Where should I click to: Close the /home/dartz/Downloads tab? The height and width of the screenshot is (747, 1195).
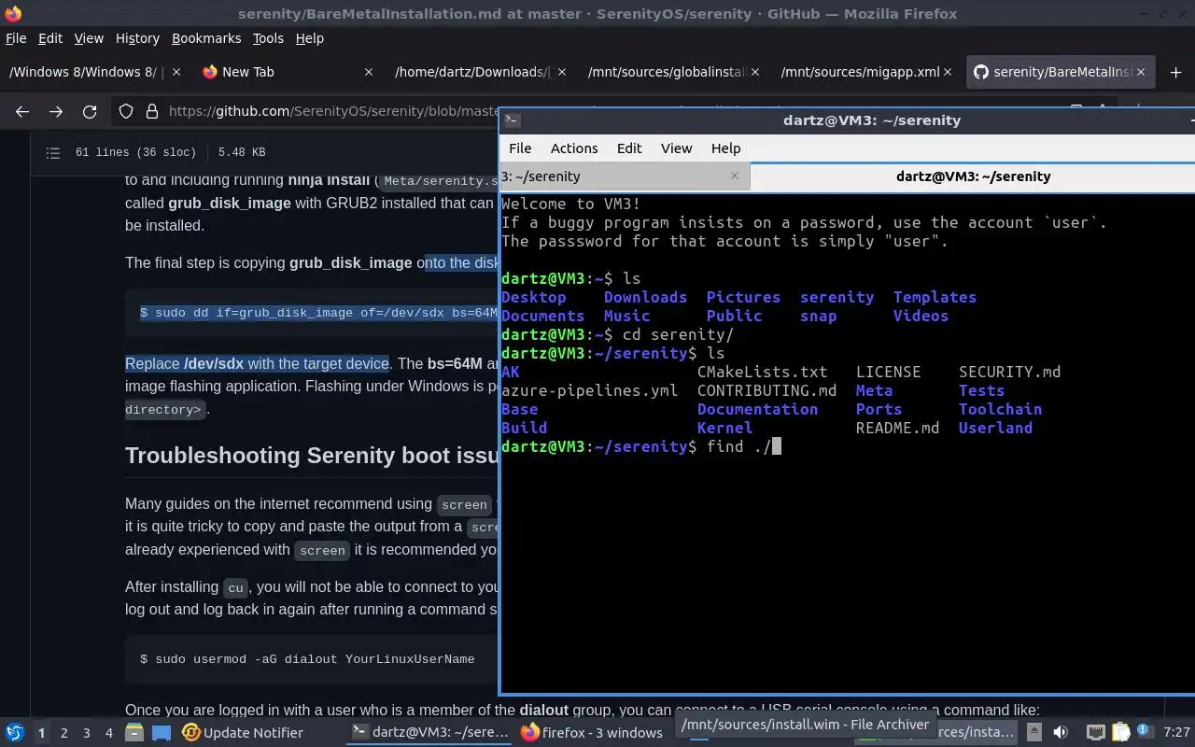(562, 72)
